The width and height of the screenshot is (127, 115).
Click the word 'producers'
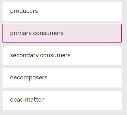pos(24,11)
